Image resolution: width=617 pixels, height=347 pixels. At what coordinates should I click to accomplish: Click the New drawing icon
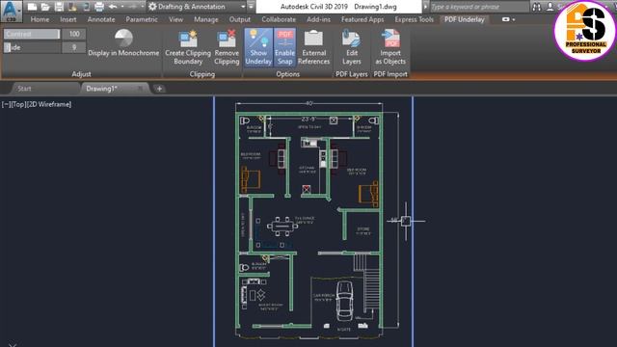[32, 7]
